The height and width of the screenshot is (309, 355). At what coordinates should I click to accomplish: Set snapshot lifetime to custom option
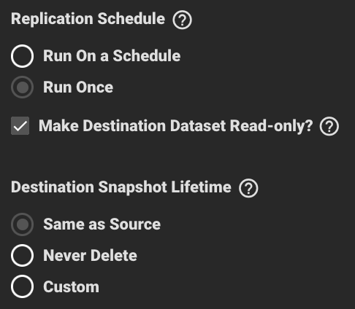tap(22, 286)
